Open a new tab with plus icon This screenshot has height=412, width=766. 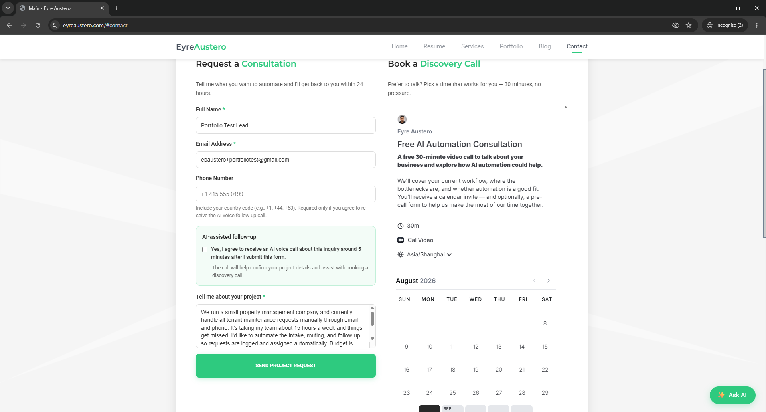pos(116,8)
